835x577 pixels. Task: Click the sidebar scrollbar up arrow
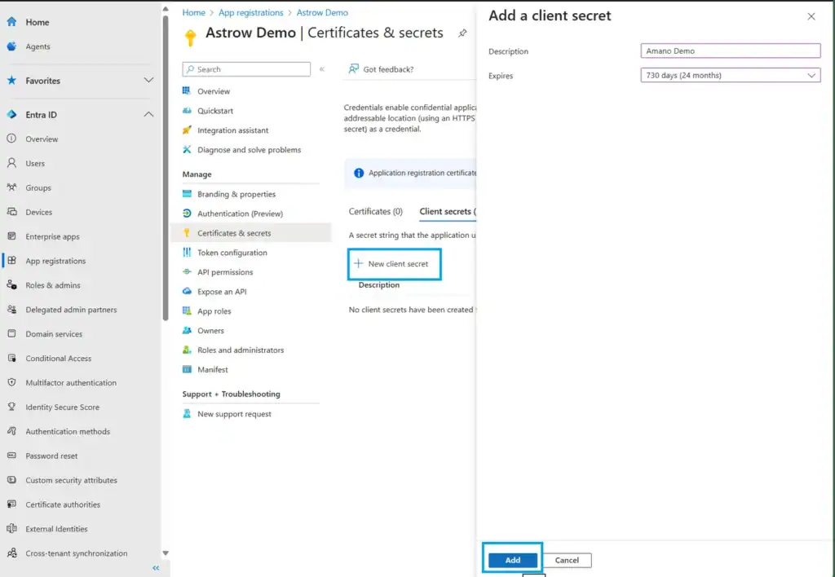pos(165,9)
